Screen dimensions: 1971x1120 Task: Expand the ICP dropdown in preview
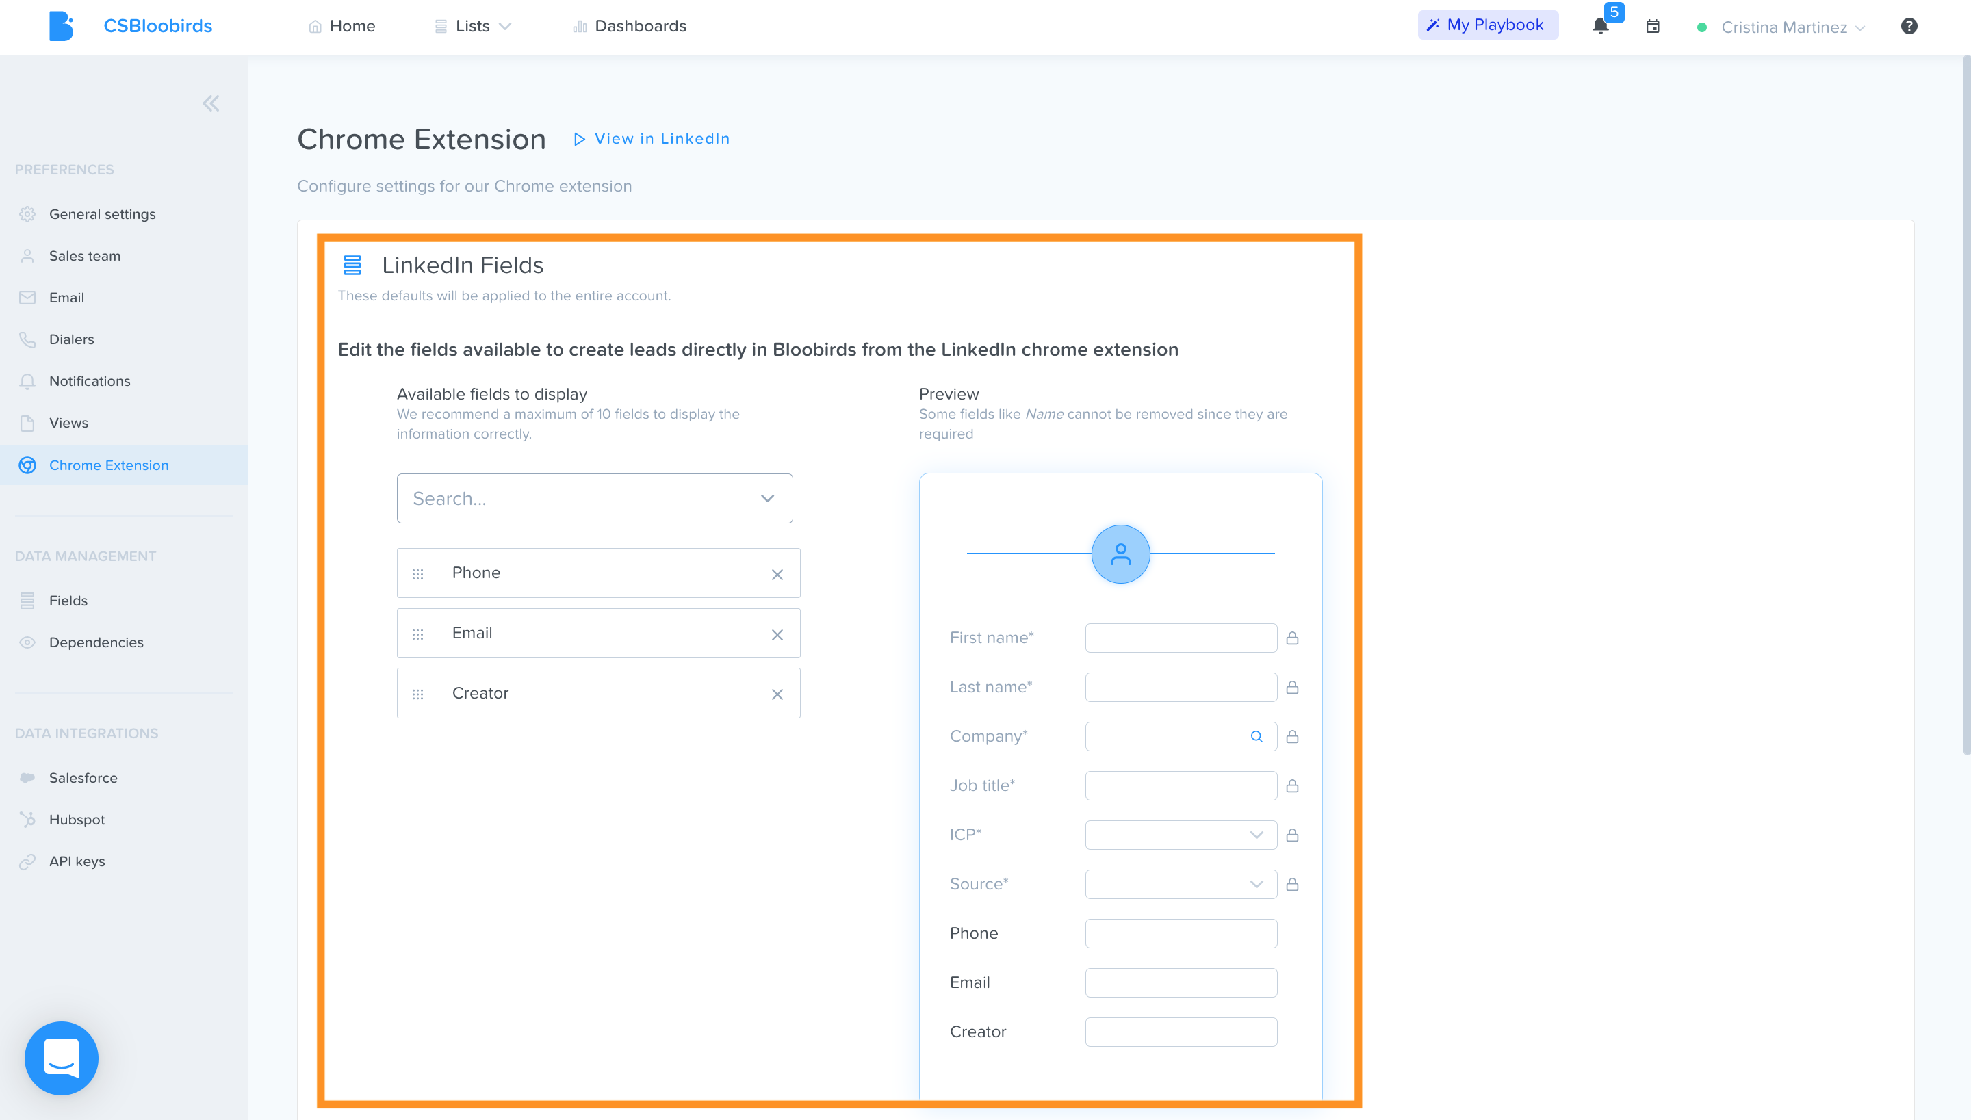(1181, 835)
